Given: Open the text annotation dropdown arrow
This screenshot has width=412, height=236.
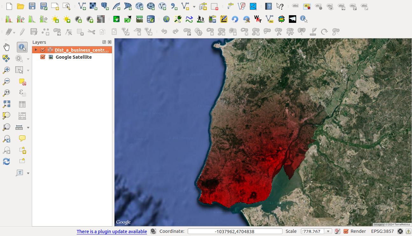Looking at the screenshot, I should click(x=28, y=173).
